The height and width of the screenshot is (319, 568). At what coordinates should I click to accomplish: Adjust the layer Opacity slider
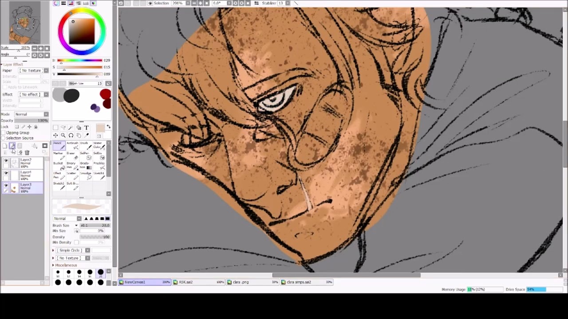(x=31, y=121)
